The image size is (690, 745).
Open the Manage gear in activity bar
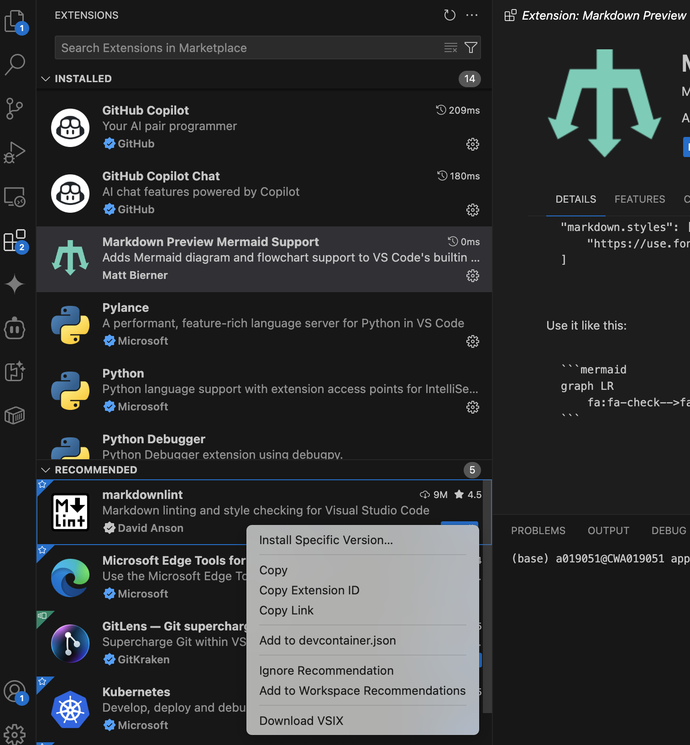[x=15, y=734]
